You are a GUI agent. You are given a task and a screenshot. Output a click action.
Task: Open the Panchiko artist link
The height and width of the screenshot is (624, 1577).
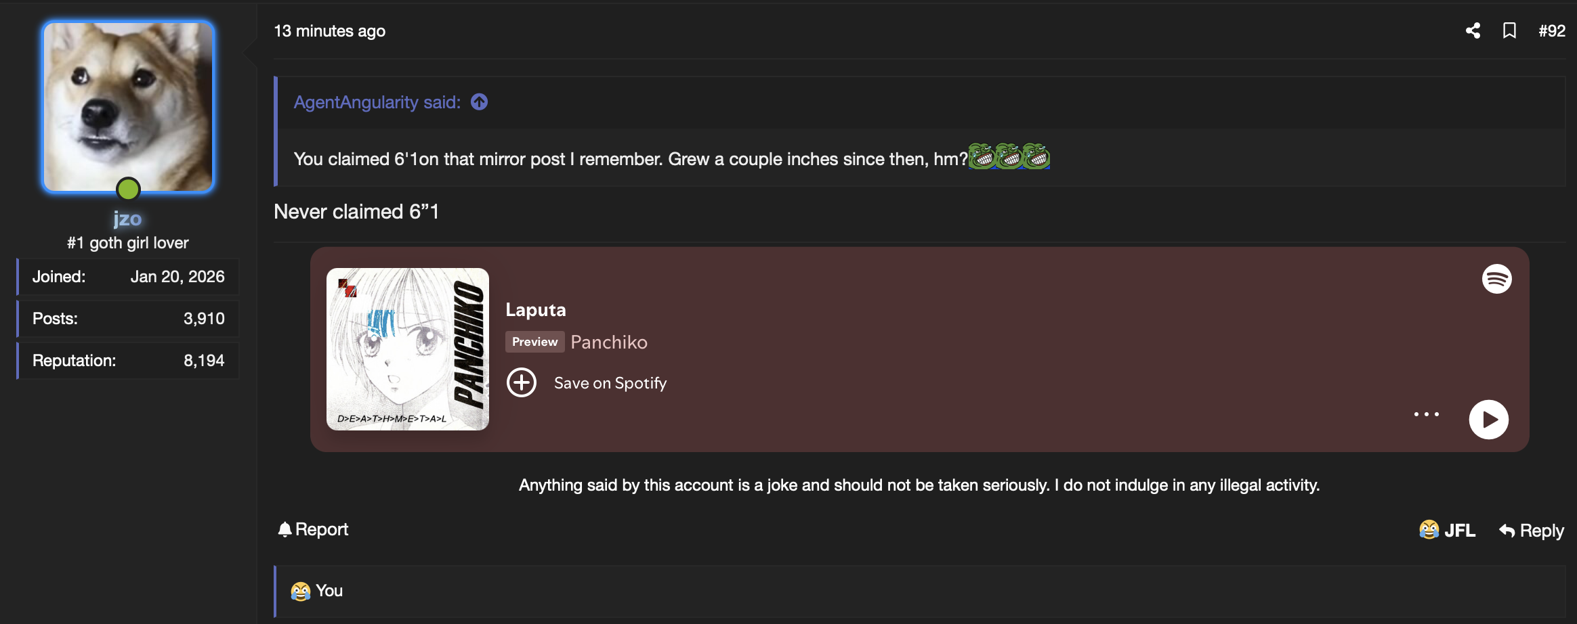(x=609, y=342)
